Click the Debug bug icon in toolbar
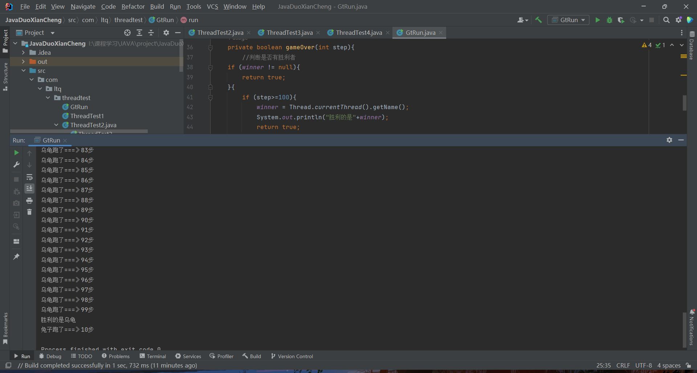Image resolution: width=697 pixels, height=373 pixels. point(610,20)
